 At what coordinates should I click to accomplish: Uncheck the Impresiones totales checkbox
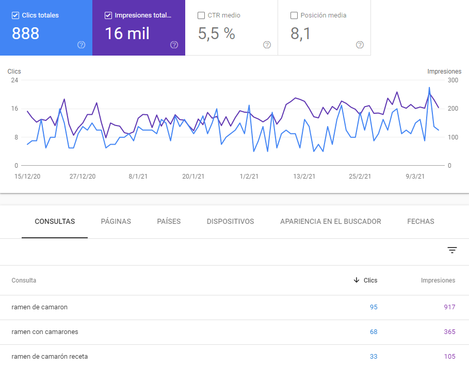(x=108, y=15)
